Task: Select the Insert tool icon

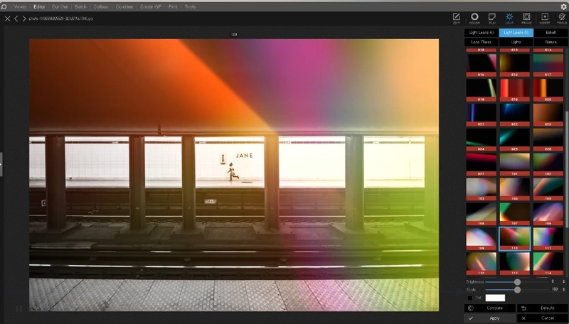Action: 545,17
